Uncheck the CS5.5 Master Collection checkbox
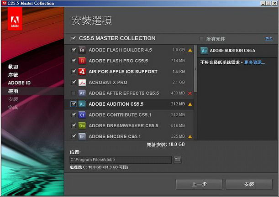 pos(74,38)
